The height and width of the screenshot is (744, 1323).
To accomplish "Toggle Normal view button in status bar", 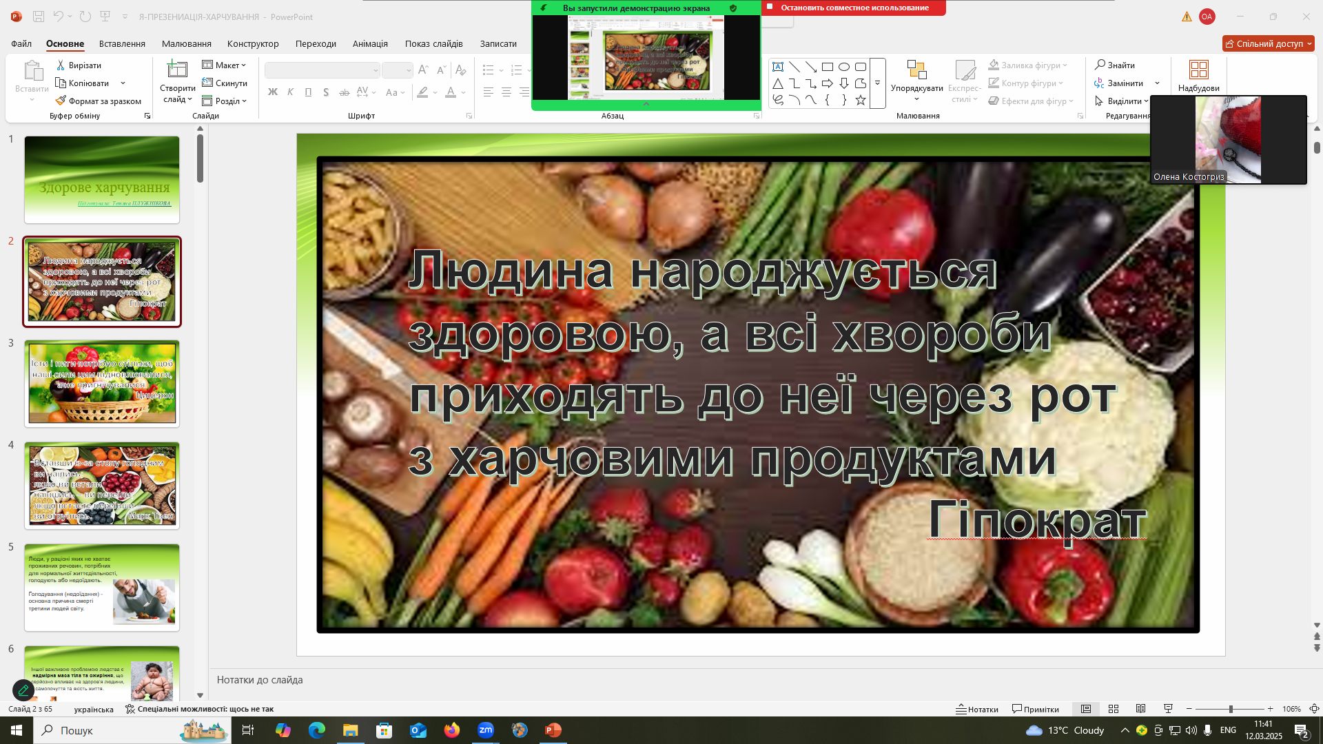I will 1086,709.
